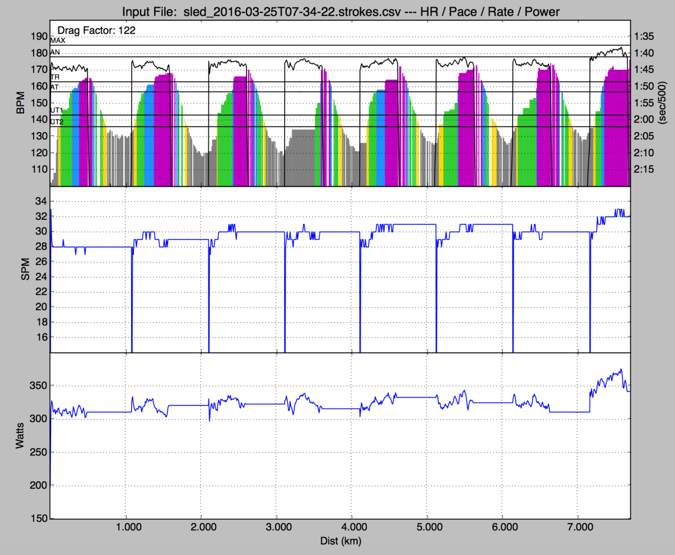Click the 34 tick on SPM axis
The image size is (675, 555).
[42, 201]
